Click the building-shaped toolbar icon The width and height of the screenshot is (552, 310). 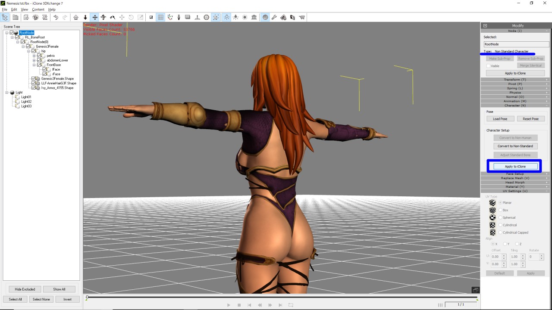(x=254, y=17)
